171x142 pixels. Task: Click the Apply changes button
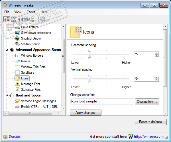[x=85, y=113]
